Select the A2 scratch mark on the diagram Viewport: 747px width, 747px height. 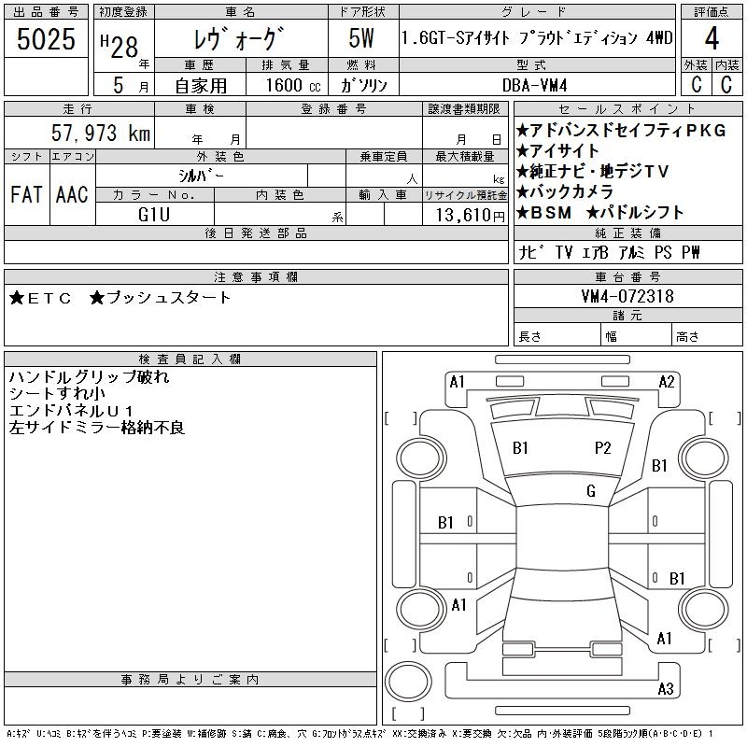pos(667,381)
